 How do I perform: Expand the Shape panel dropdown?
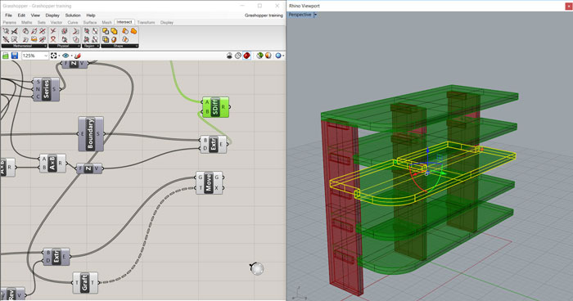pyautogui.click(x=137, y=46)
